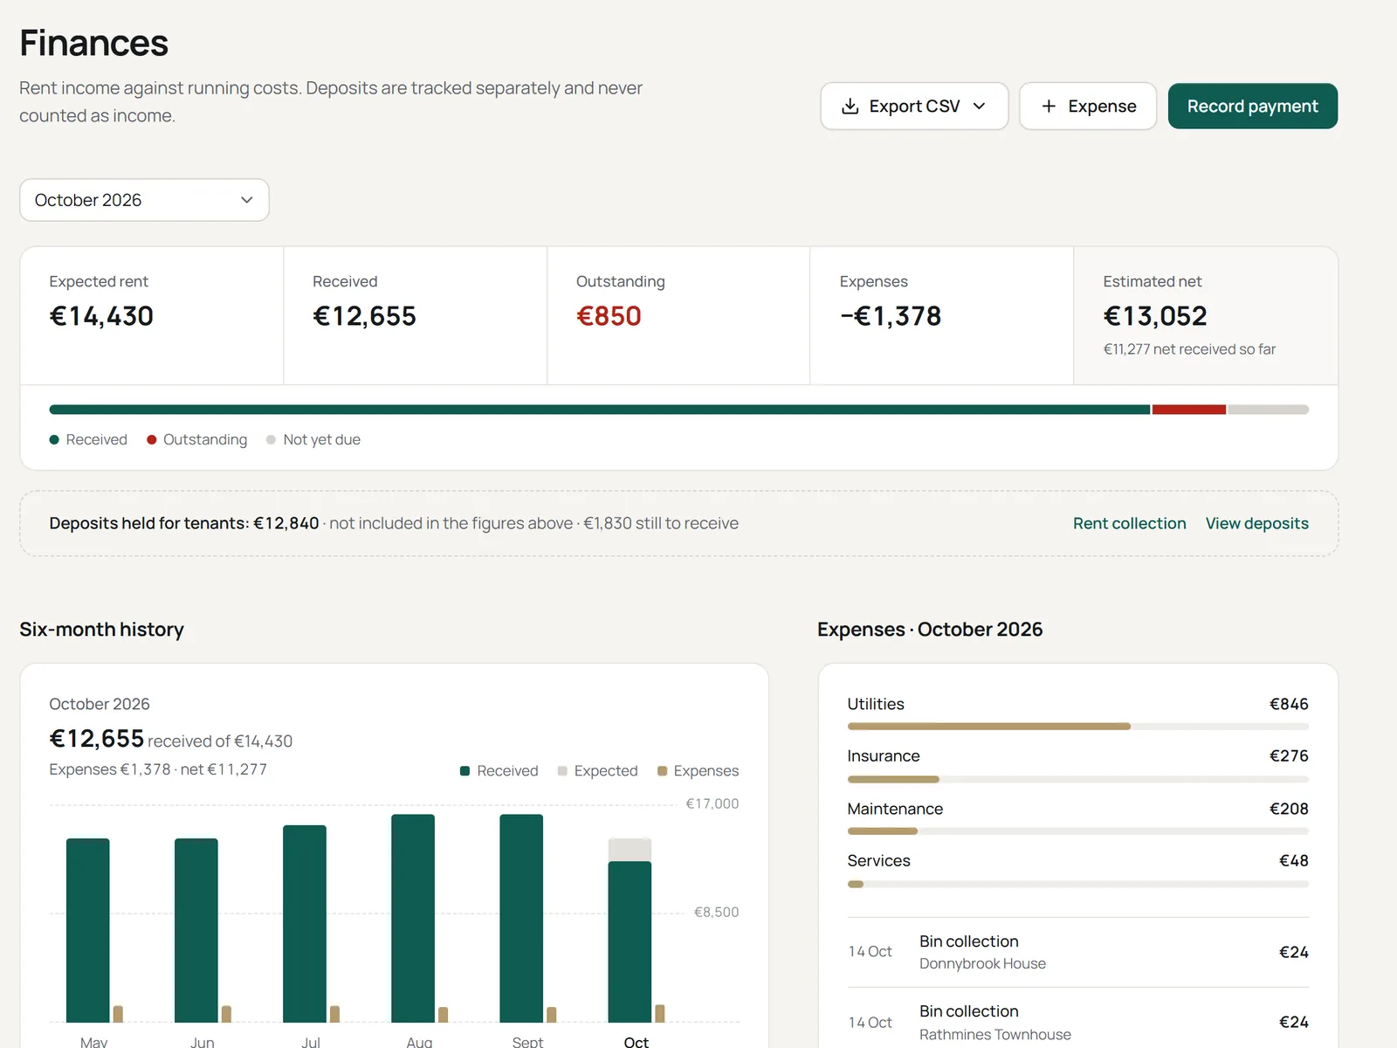Click the Expenses −€1,378 card
This screenshot has width=1397, height=1048.
tap(942, 315)
